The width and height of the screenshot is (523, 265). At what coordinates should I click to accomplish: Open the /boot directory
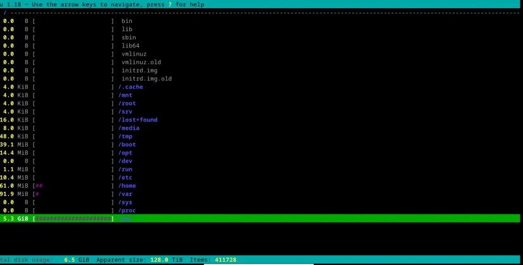127,145
